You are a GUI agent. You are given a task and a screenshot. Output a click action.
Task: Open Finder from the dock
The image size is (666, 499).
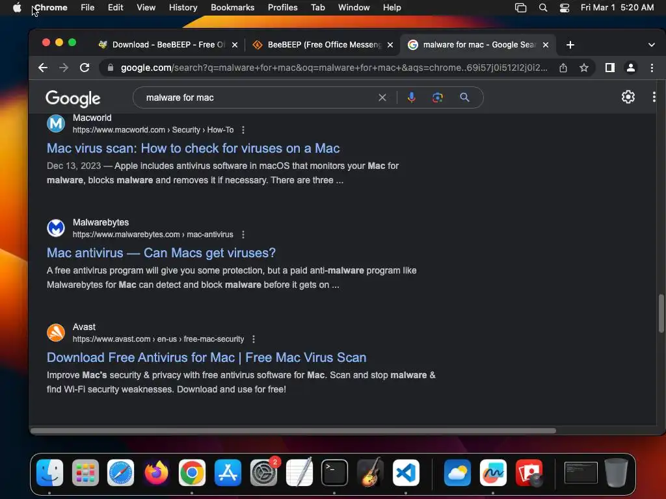pyautogui.click(x=49, y=473)
